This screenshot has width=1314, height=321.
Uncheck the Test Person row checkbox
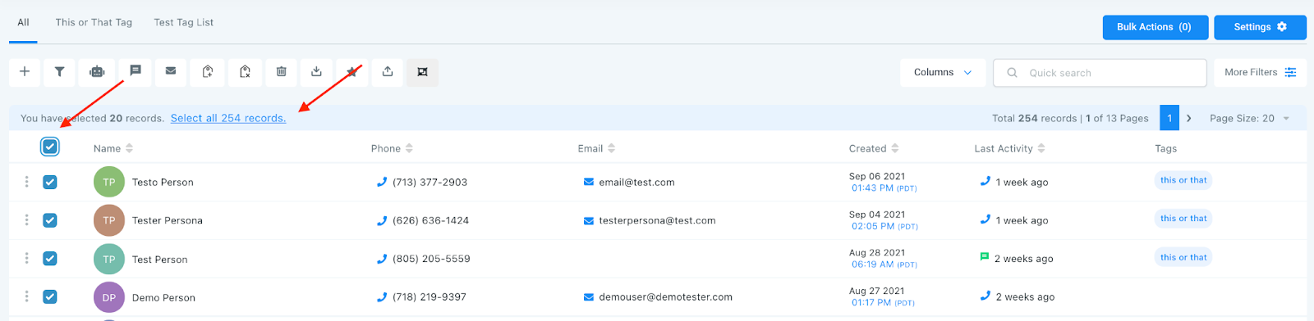tap(50, 259)
